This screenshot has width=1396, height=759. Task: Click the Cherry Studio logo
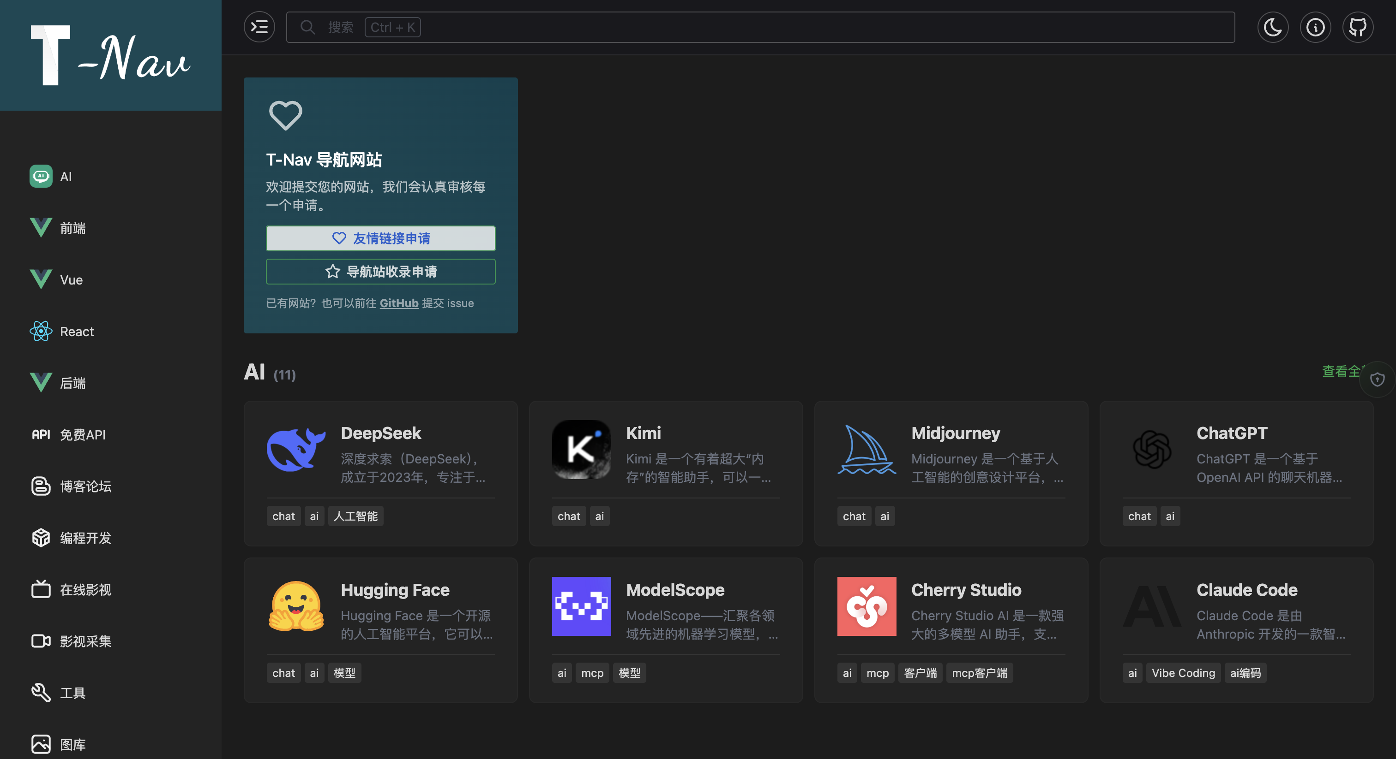(x=866, y=606)
